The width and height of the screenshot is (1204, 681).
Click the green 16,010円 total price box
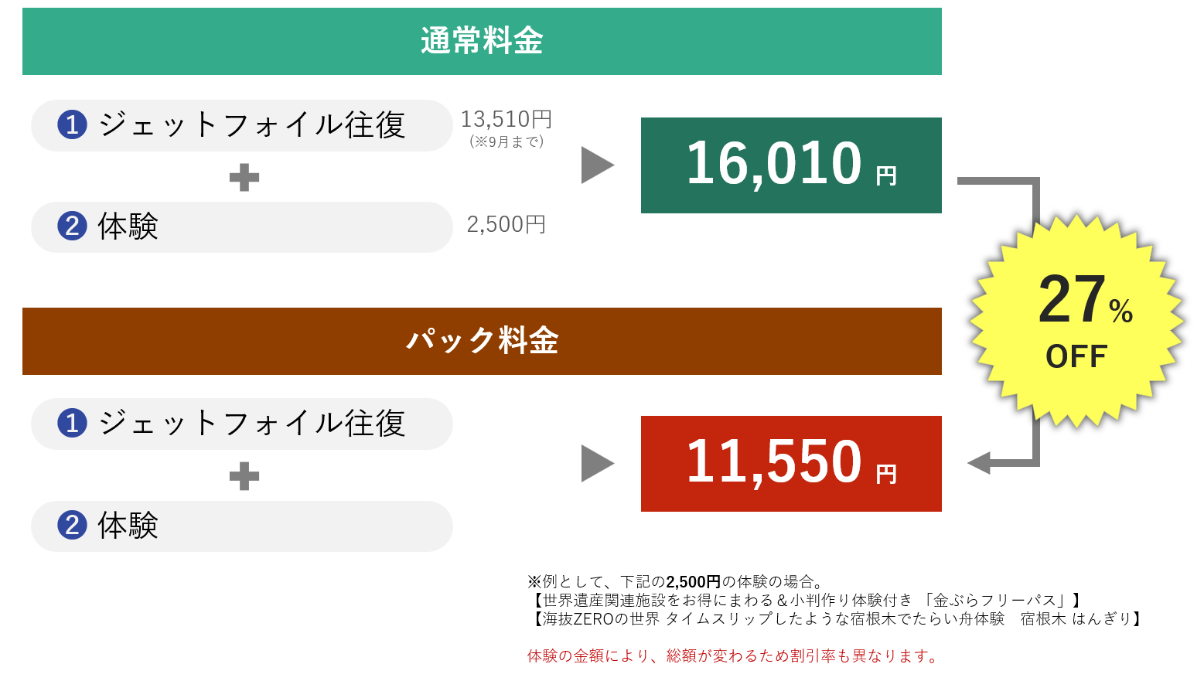[791, 165]
